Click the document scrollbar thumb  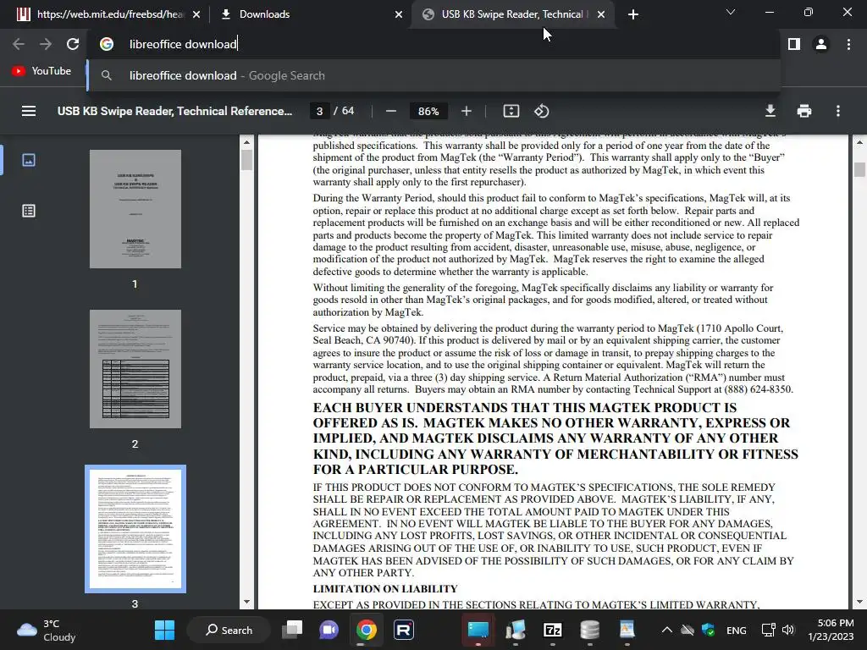click(859, 169)
